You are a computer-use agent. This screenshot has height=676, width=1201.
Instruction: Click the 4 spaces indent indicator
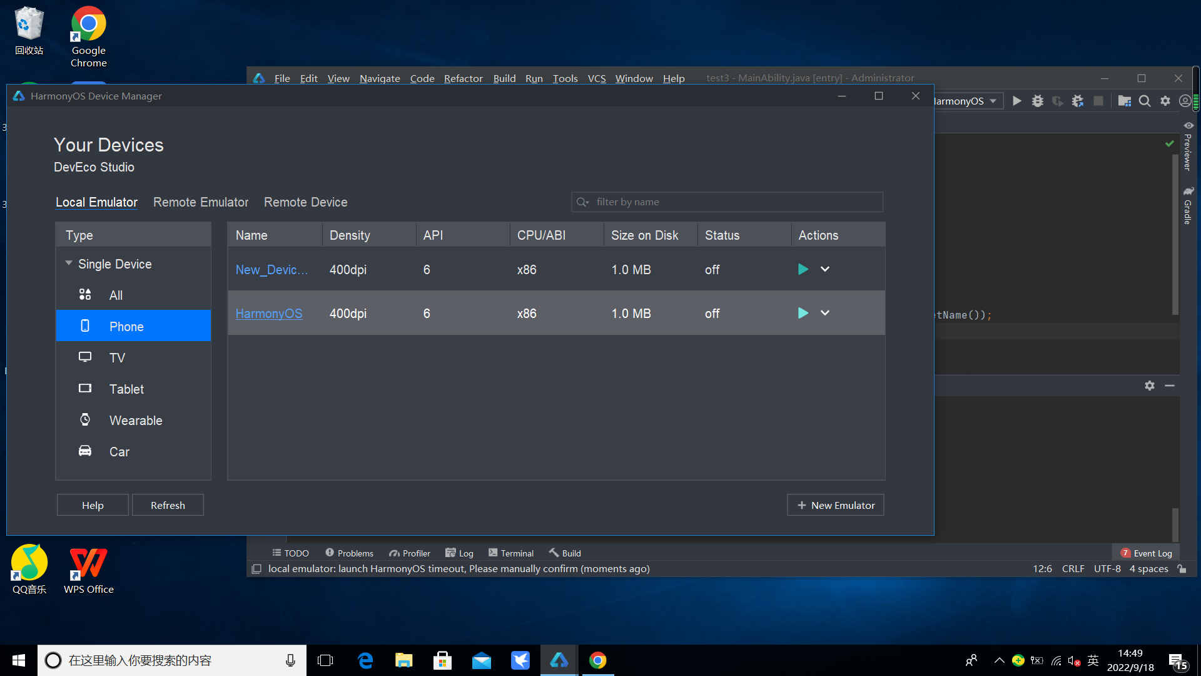click(1148, 568)
